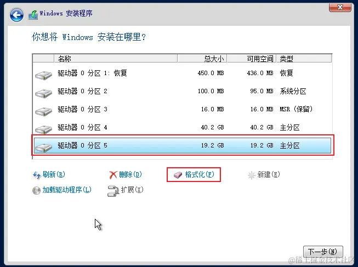This screenshot has height=267, width=358.
Task: Click the Windows 安装程序 setup icon
Action: [x=33, y=15]
